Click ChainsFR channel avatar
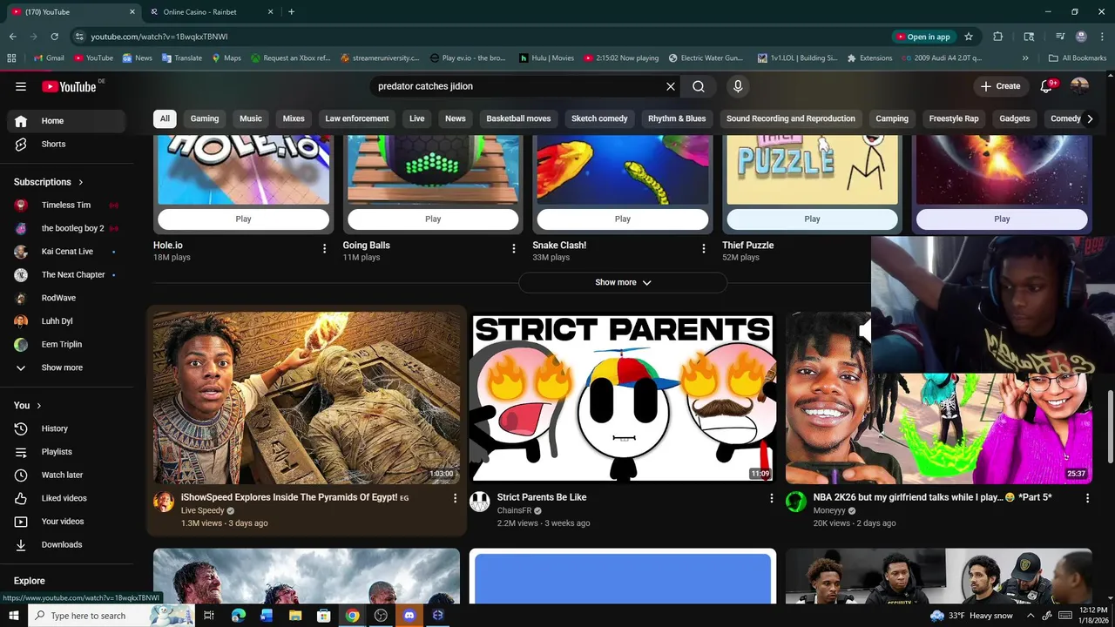This screenshot has width=1115, height=627. pyautogui.click(x=480, y=502)
